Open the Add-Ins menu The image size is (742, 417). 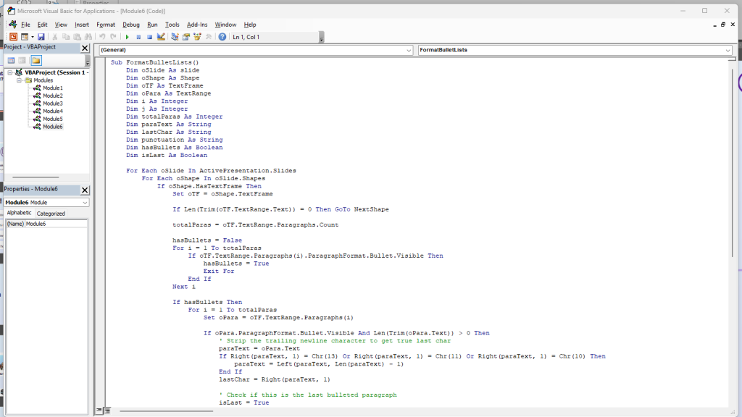pos(197,25)
